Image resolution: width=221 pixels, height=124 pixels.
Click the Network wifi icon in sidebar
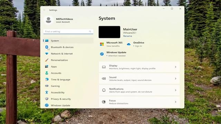point(47,54)
